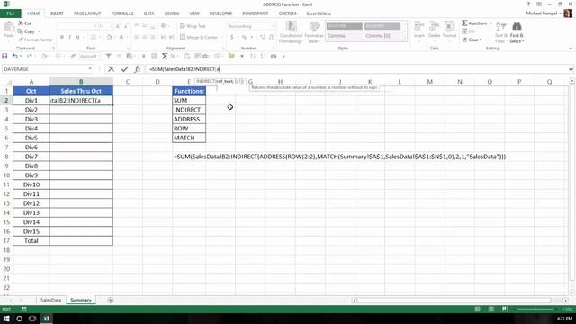Click Increase Font Size
This screenshot has height=324, width=576.
click(118, 26)
